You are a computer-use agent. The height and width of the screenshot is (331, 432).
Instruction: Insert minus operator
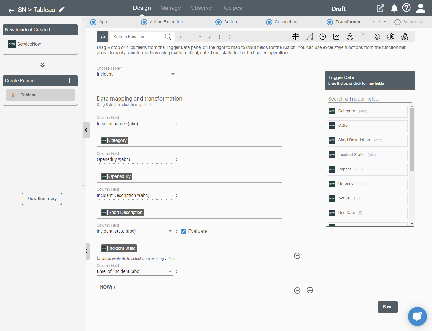tap(190, 37)
